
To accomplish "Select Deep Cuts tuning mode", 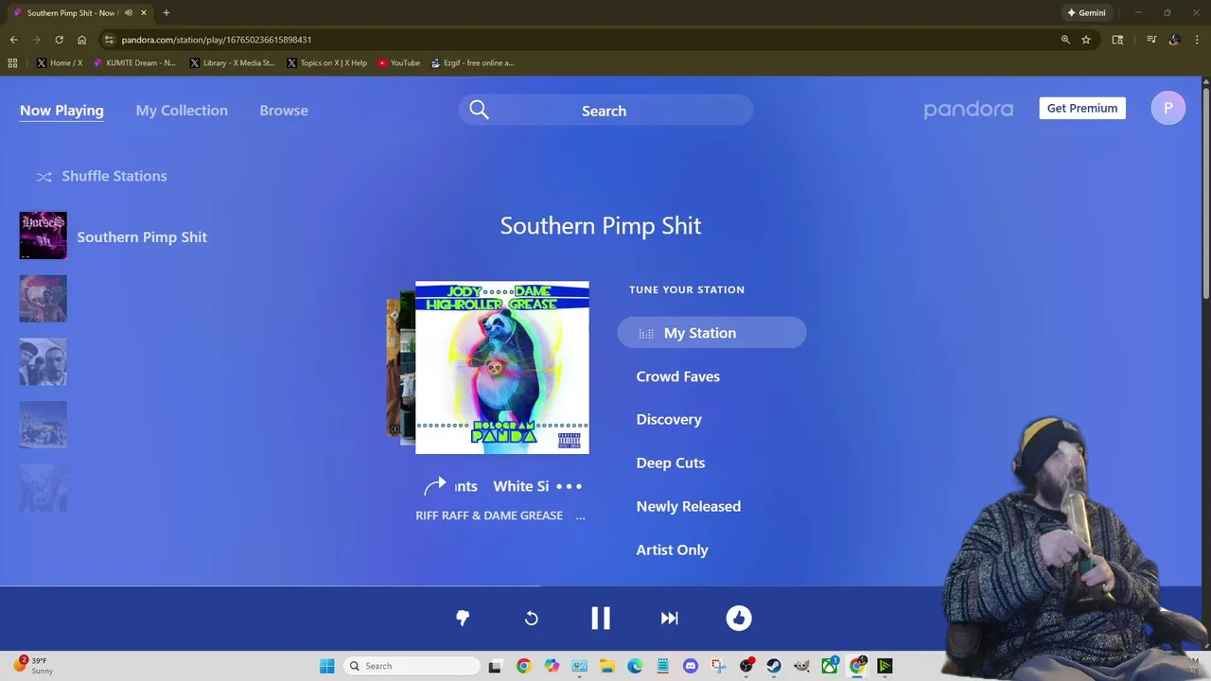I will click(671, 463).
